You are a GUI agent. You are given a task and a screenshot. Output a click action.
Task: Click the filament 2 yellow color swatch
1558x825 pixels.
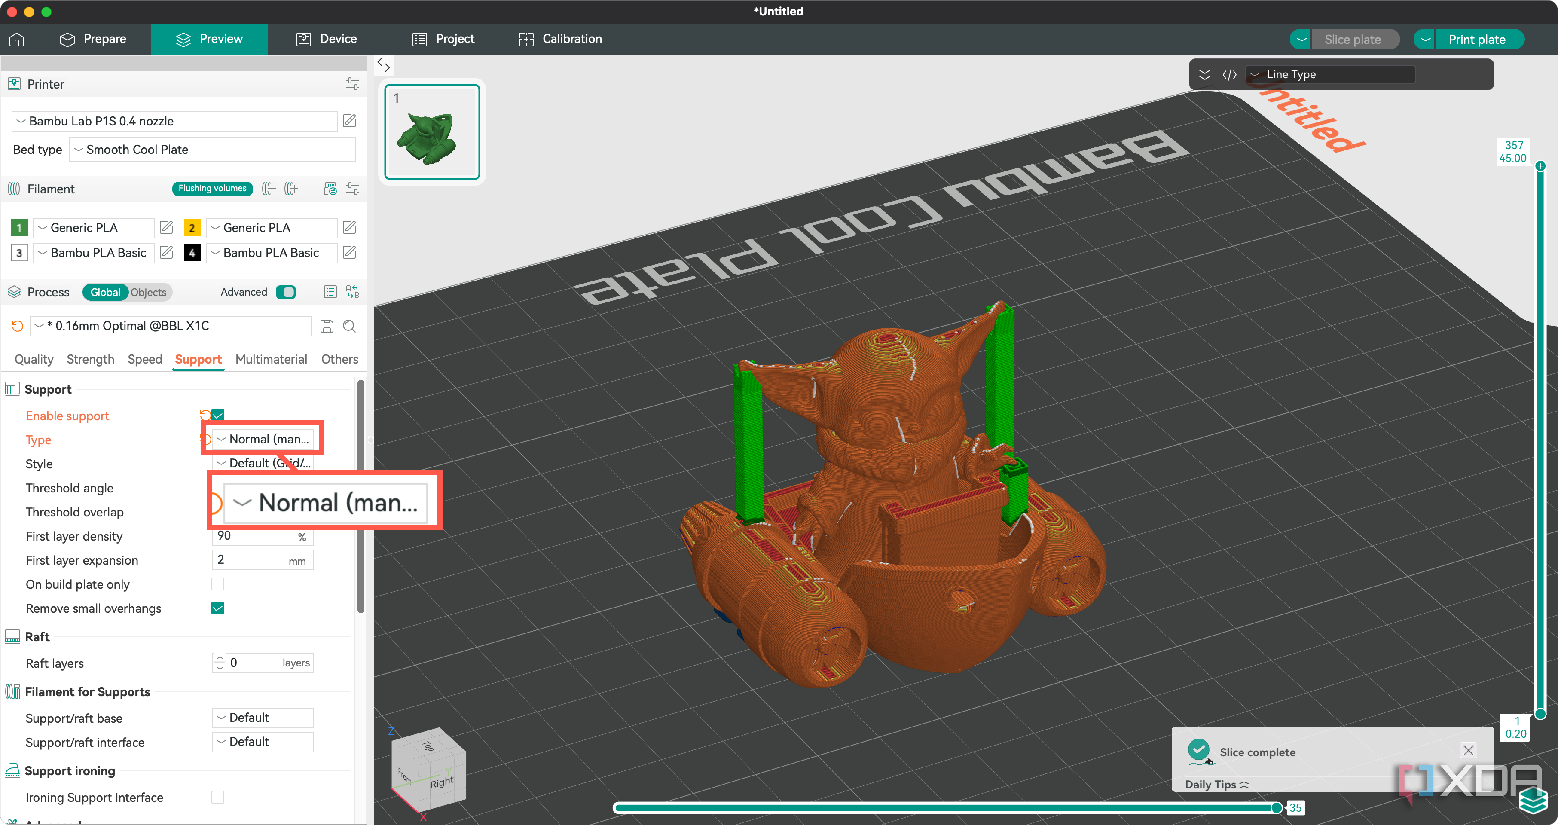pos(192,227)
